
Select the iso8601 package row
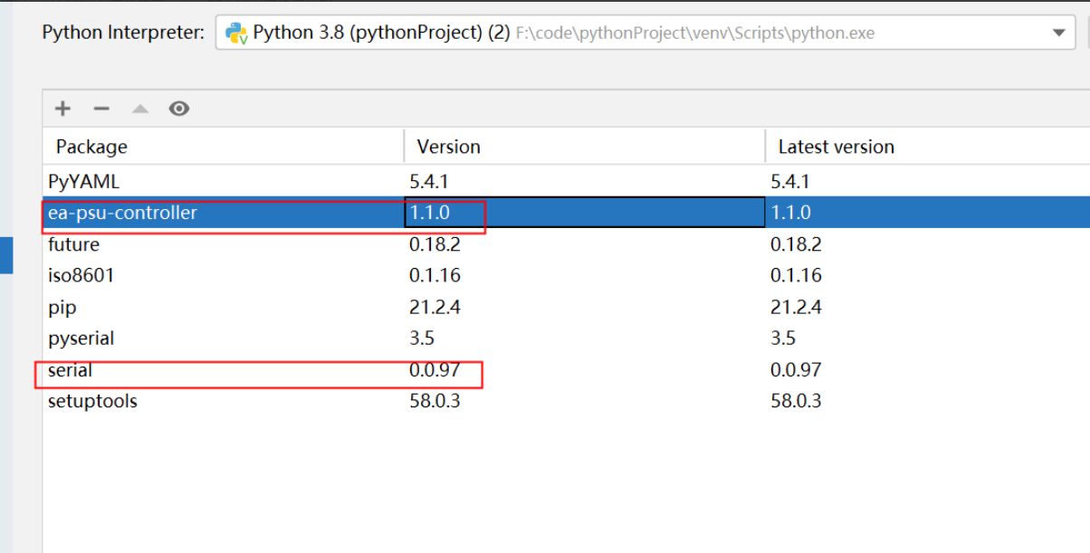coord(81,275)
